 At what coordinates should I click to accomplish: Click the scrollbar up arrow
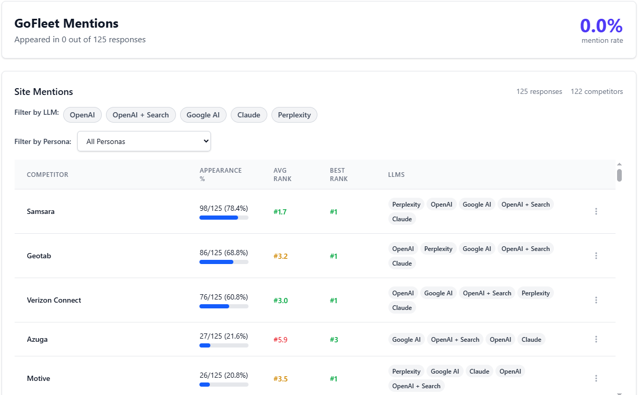click(619, 164)
